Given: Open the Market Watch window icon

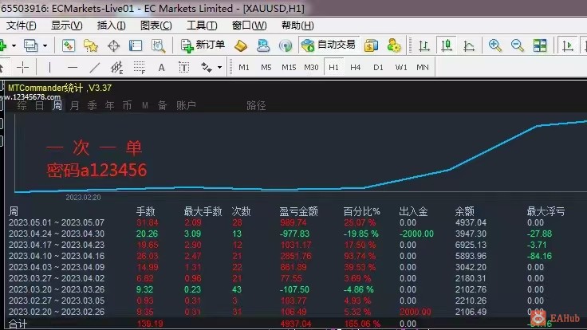Looking at the screenshot, I should point(68,45).
